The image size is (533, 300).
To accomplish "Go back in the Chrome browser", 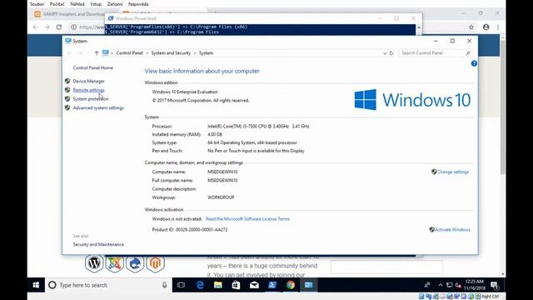I will 35,27.
